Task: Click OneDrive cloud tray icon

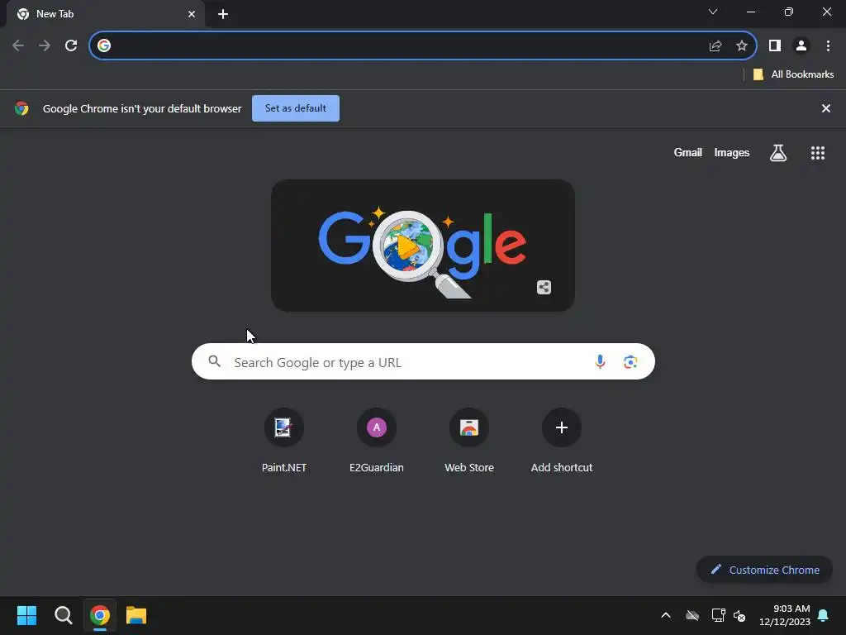Action: [x=692, y=615]
